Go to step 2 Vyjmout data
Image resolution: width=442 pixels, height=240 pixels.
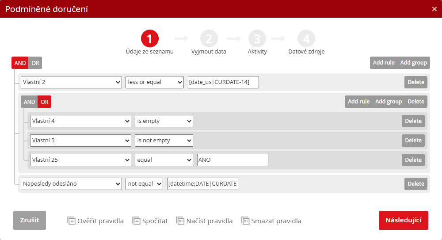click(209, 39)
